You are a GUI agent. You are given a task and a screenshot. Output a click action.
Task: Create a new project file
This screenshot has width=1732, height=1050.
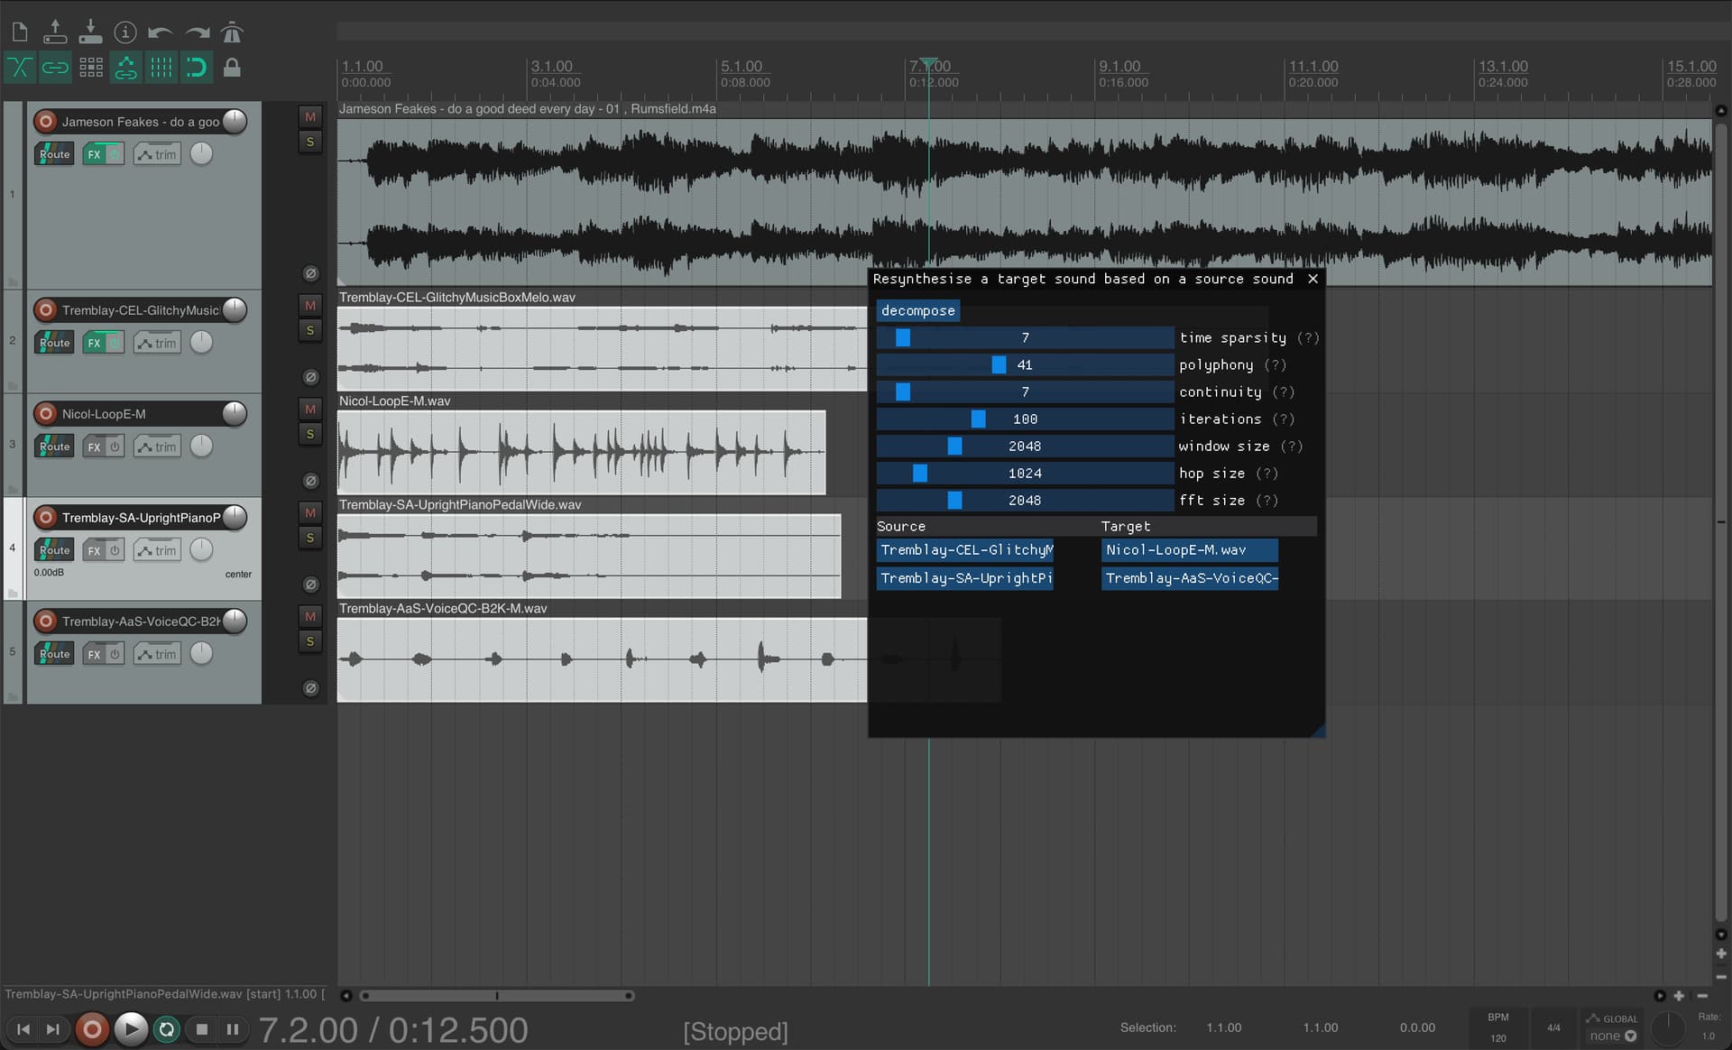click(x=20, y=33)
